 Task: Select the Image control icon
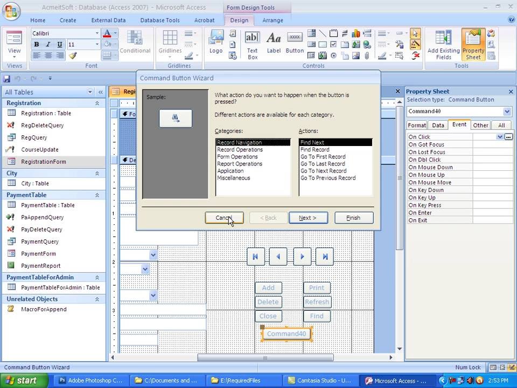(x=356, y=56)
